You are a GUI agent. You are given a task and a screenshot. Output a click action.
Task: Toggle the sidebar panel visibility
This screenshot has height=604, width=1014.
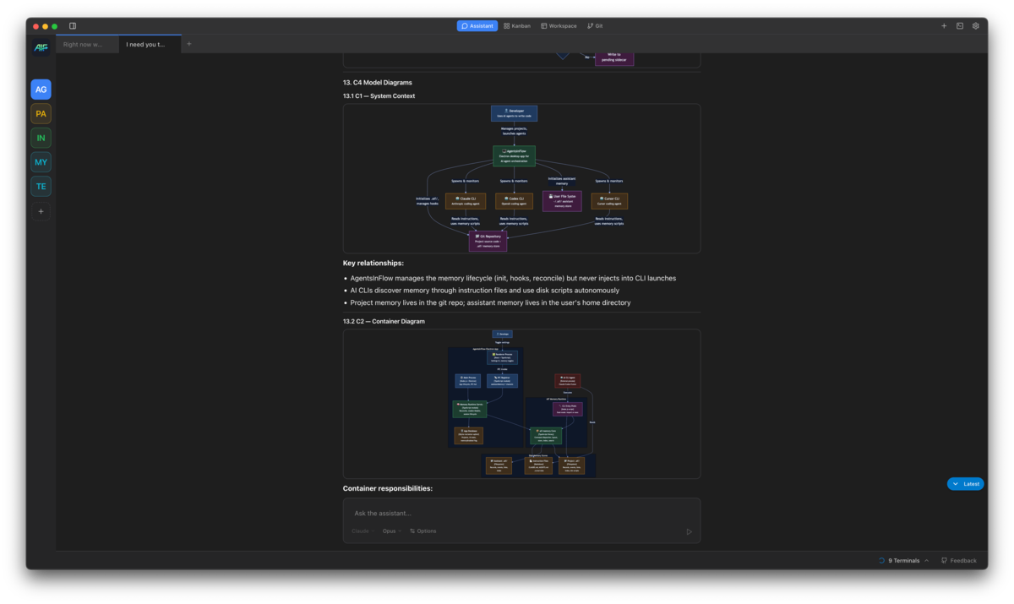(x=74, y=25)
